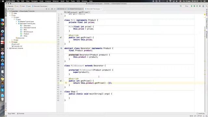Collapse the src folder

pos(10,15)
